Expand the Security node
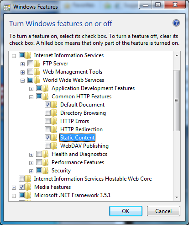 [x=31, y=171]
